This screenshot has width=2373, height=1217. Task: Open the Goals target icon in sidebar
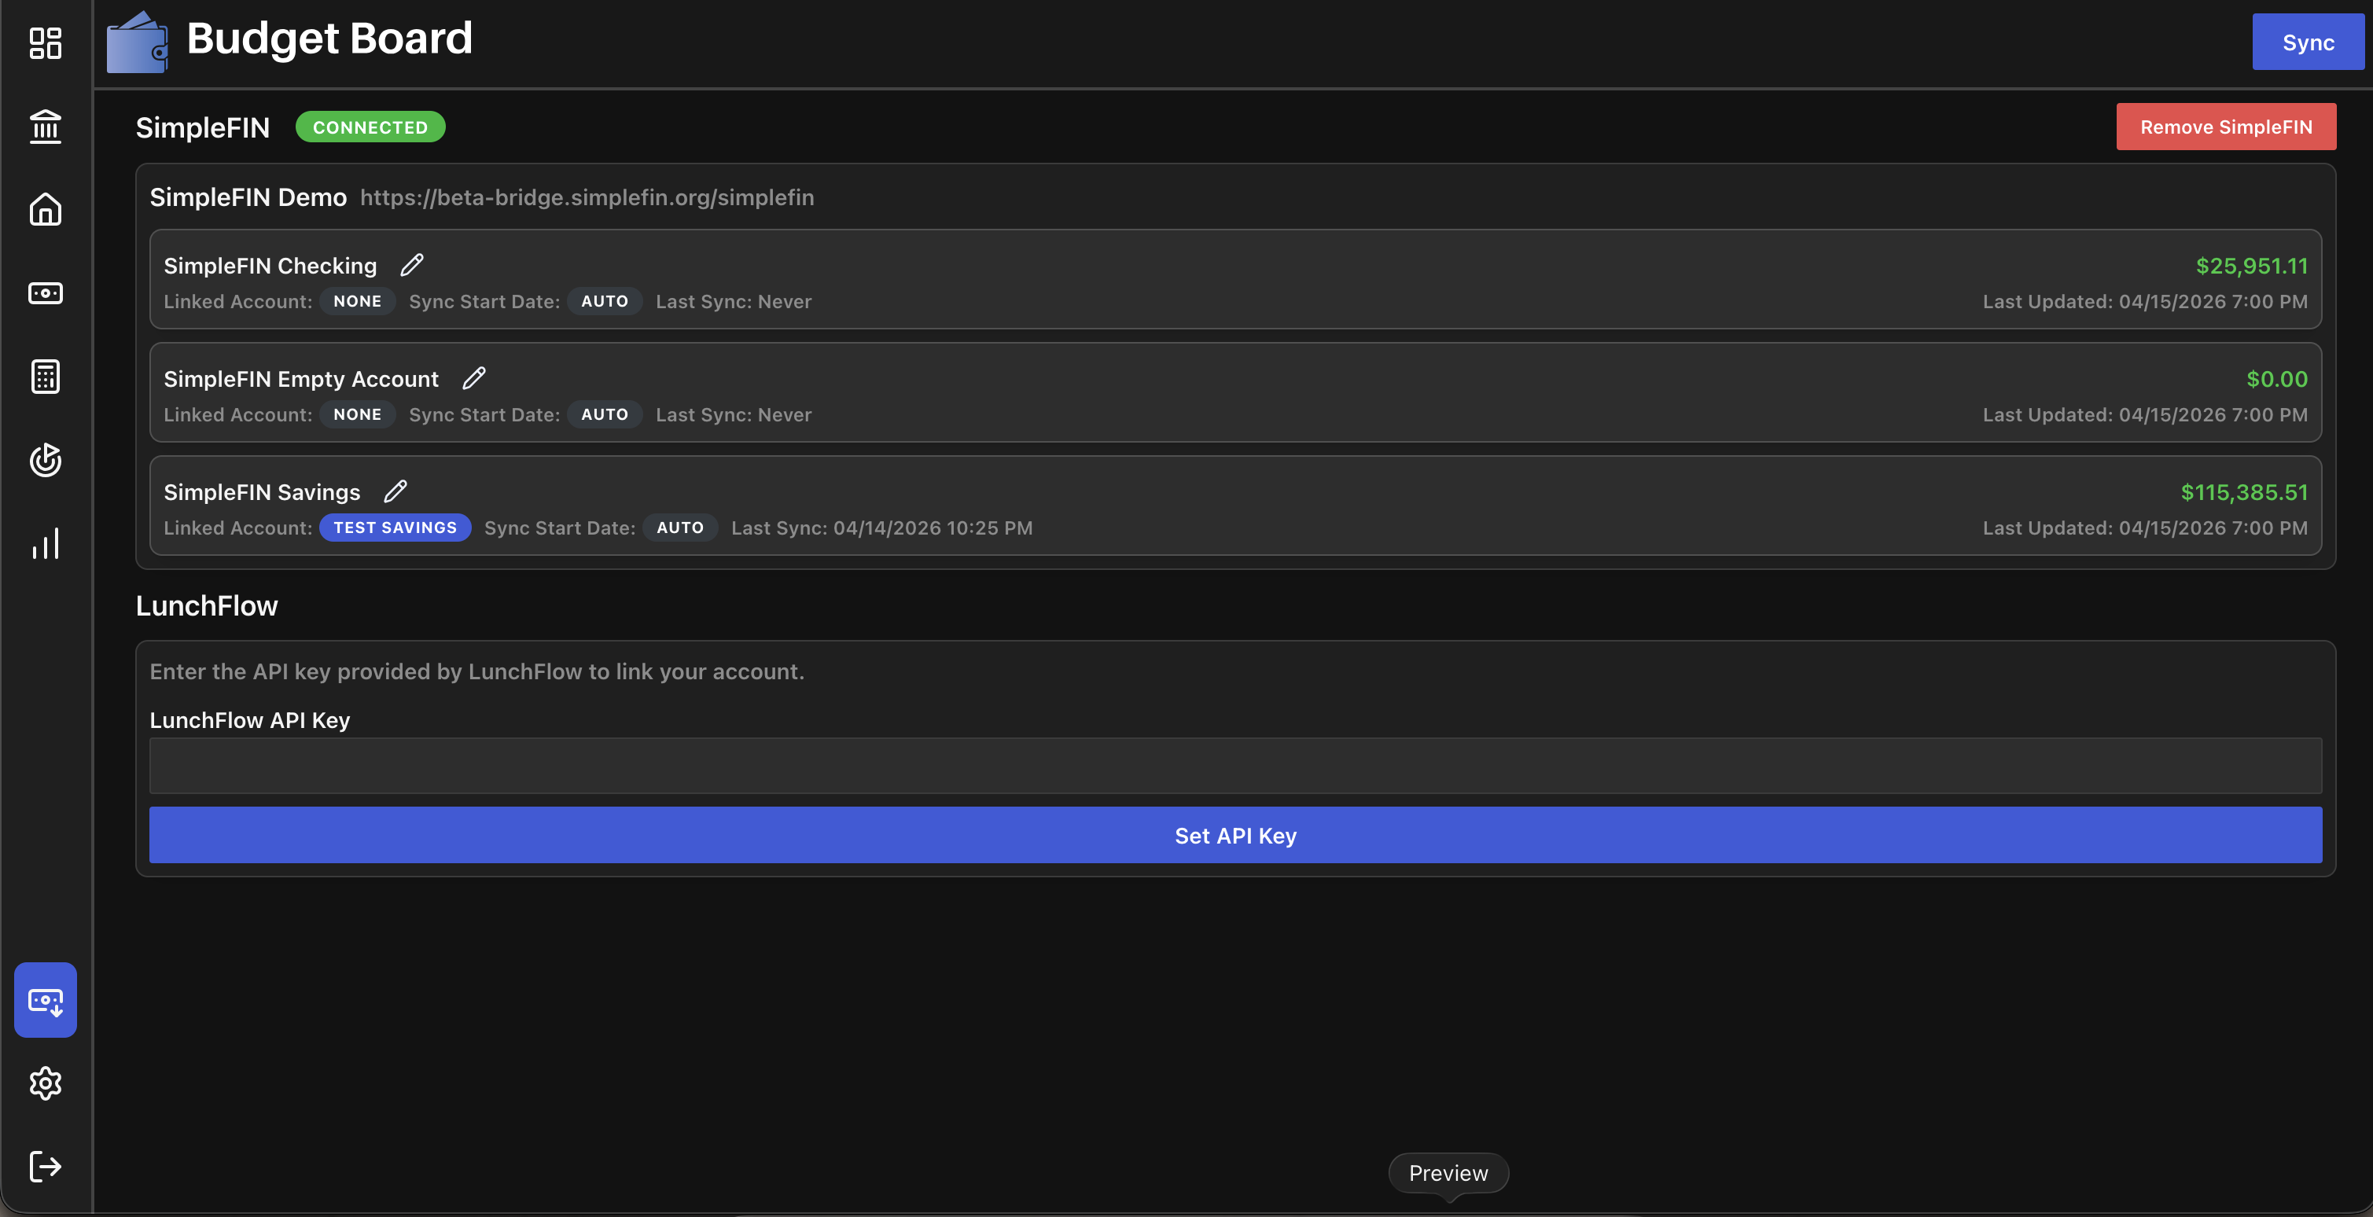tap(45, 460)
